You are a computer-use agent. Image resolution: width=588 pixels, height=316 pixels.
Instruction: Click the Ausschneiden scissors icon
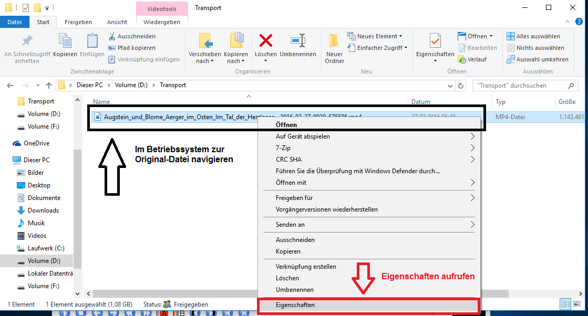pos(112,36)
